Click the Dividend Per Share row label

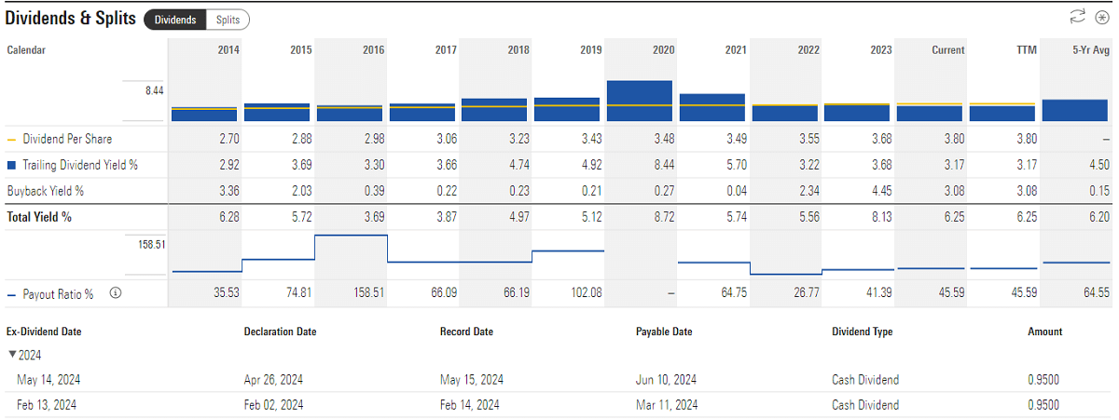pos(66,139)
